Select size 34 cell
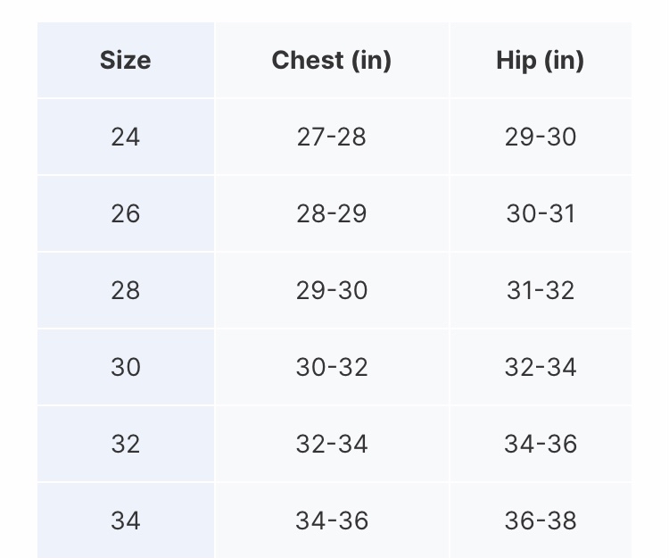Viewport: 669px width, 558px height. point(126,521)
